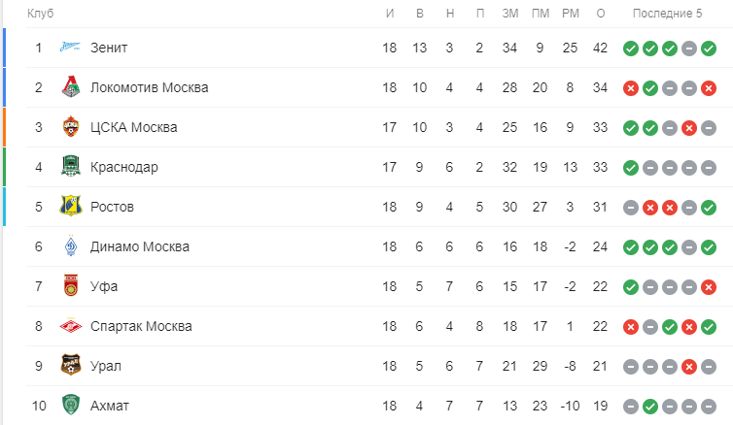Click Akhmat's green win result icon
This screenshot has width=733, height=425.
[x=650, y=407]
